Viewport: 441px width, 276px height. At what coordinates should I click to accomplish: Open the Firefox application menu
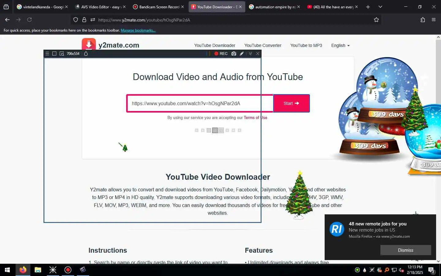tap(434, 20)
